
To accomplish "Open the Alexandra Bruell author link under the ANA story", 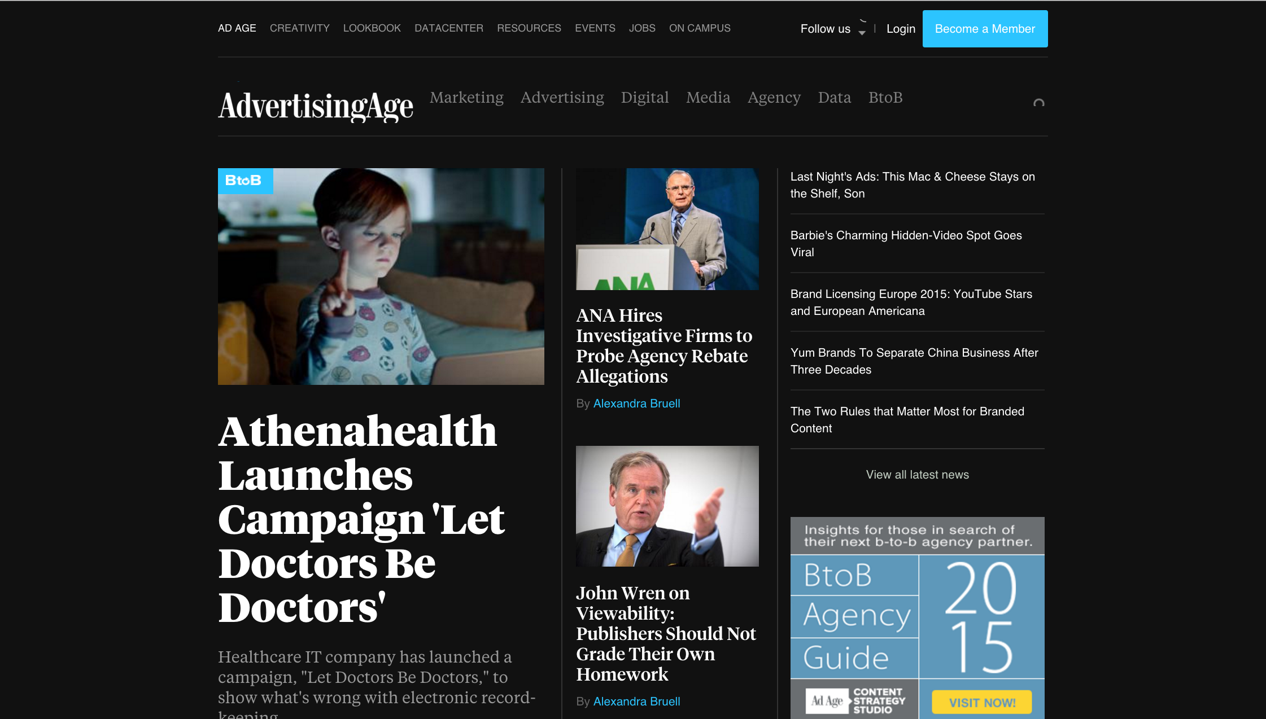I will (636, 404).
